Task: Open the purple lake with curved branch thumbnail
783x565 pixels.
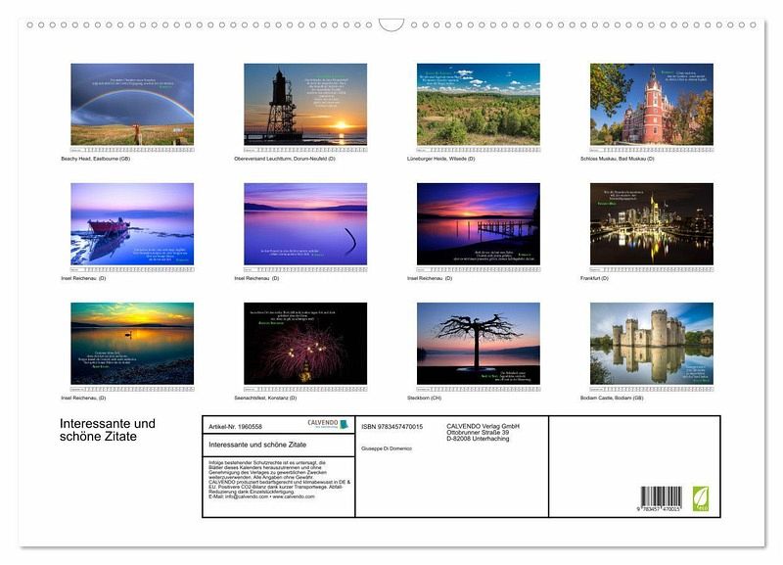Action: tap(305, 224)
